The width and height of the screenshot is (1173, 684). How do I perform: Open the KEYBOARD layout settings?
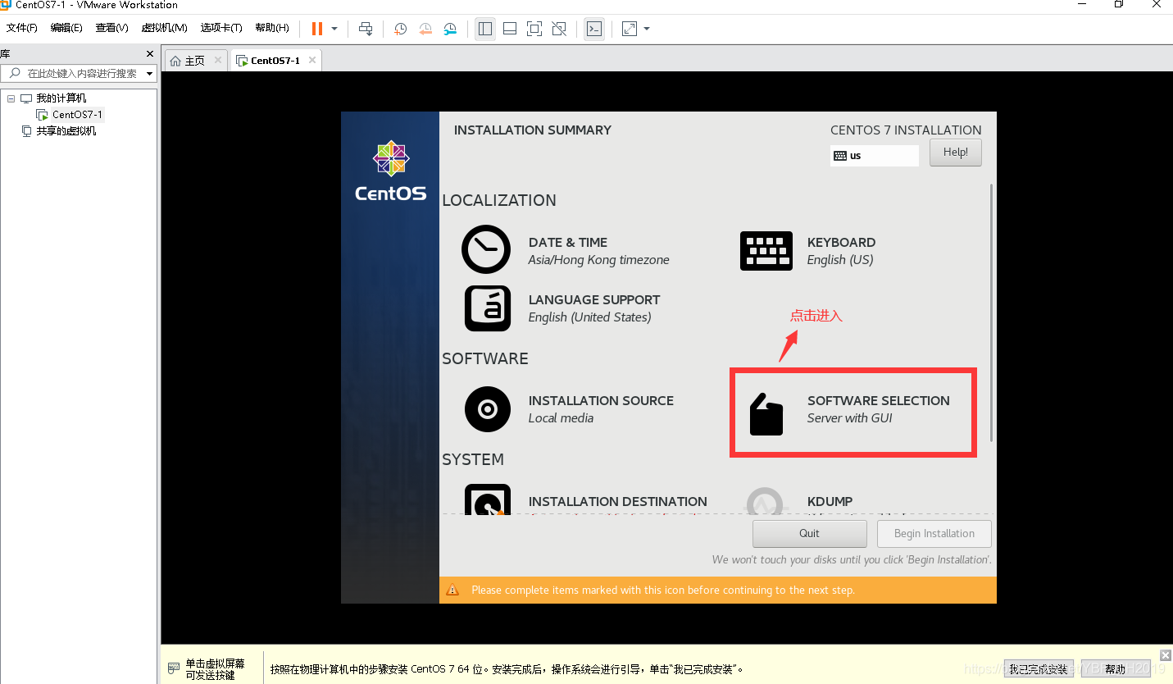pyautogui.click(x=808, y=250)
